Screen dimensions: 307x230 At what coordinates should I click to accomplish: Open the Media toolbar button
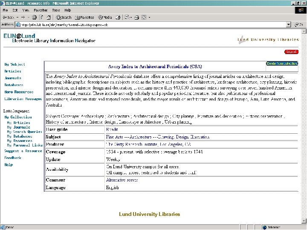click(105, 17)
